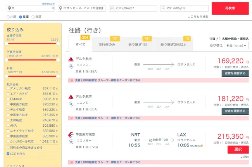Uncheck the LCCを含む checkbox
This screenshot has width=252, height=167.
pos(8,154)
